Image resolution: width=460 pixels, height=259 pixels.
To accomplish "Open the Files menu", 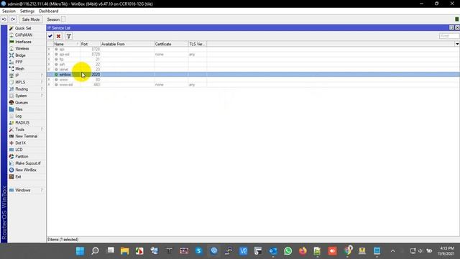I will click(x=19, y=109).
